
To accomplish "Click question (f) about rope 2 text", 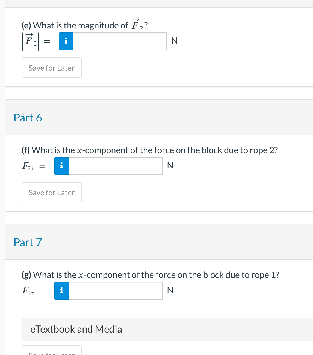I will pyautogui.click(x=150, y=150).
